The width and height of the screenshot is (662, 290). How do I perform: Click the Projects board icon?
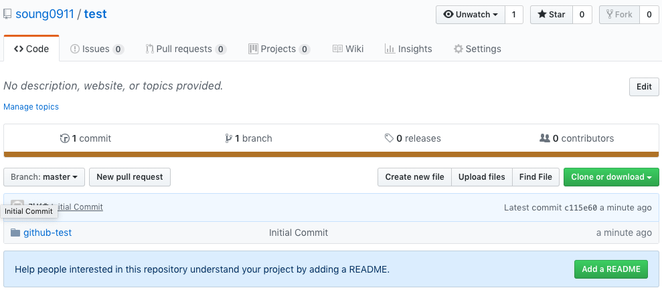[x=253, y=49]
